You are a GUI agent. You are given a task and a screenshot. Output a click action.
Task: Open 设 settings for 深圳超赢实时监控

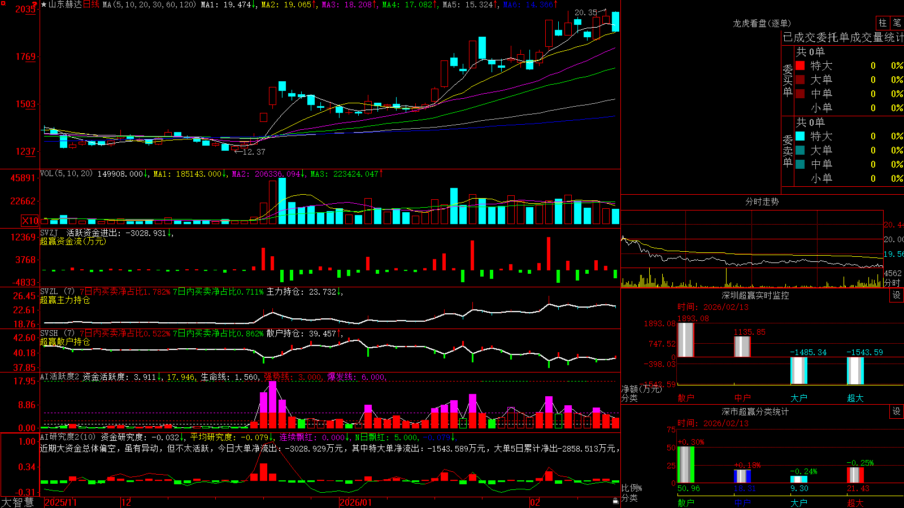[897, 295]
